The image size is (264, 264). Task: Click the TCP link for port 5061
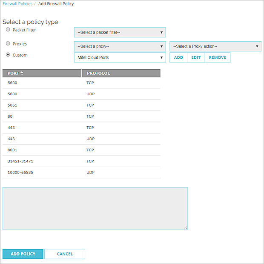pos(90,105)
